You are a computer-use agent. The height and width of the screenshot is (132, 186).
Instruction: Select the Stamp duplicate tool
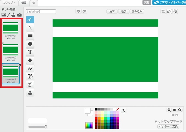point(30,93)
